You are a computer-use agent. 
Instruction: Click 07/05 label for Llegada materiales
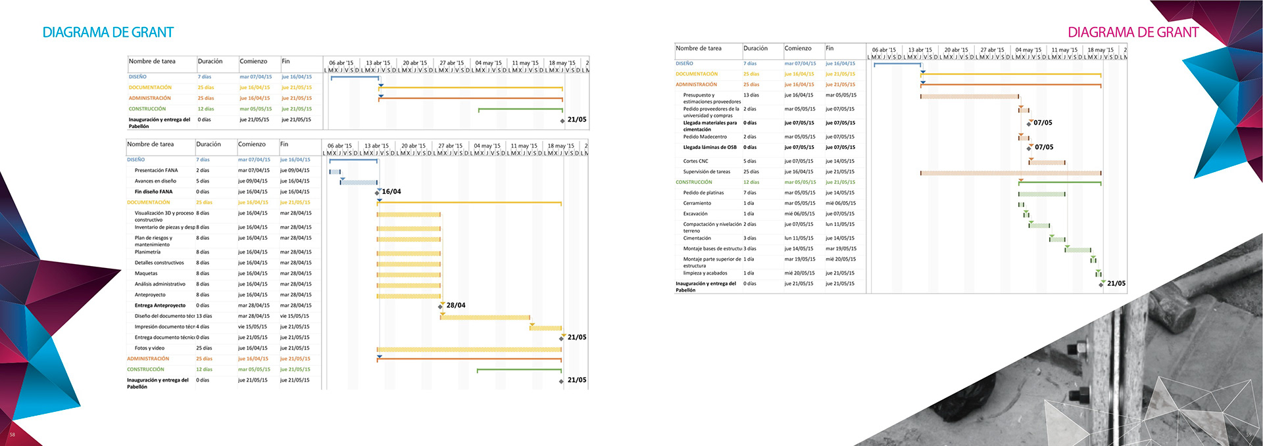(1043, 123)
